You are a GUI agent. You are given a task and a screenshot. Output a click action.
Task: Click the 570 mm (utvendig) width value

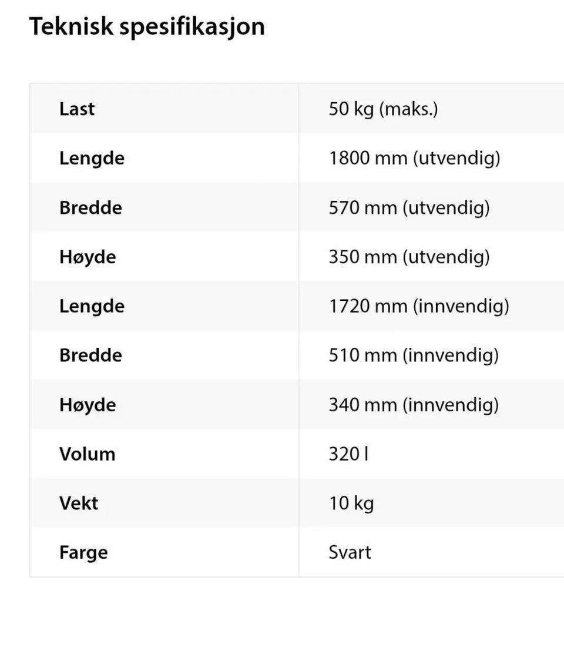click(409, 207)
